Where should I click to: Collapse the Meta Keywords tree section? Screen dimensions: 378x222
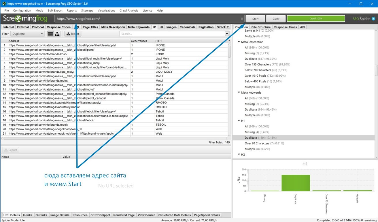(239, 93)
